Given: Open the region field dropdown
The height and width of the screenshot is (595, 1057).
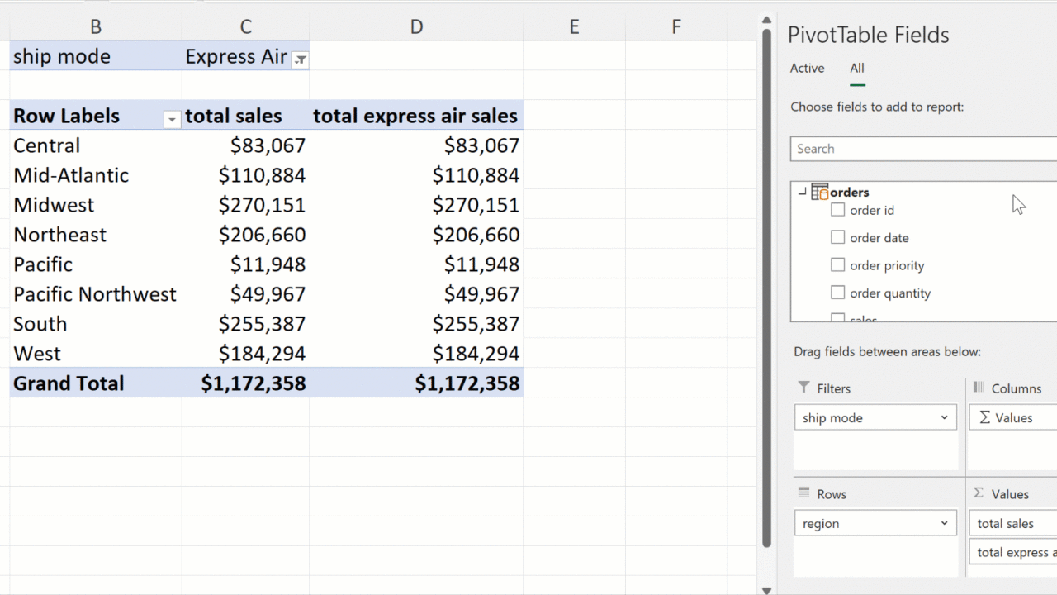Looking at the screenshot, I should click(x=944, y=524).
